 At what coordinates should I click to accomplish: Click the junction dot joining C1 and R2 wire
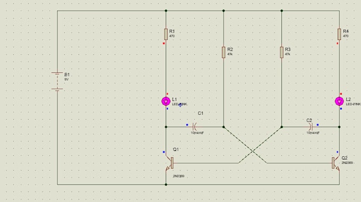(224, 127)
